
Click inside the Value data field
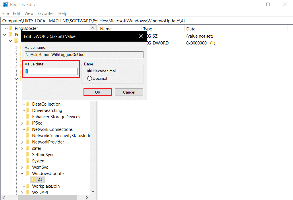point(51,71)
